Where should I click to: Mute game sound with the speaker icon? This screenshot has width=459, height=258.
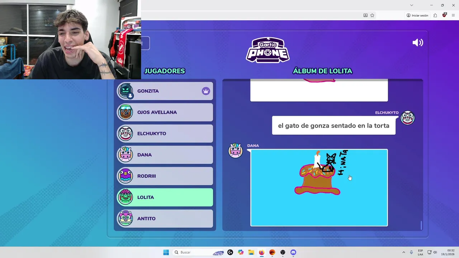(x=418, y=43)
